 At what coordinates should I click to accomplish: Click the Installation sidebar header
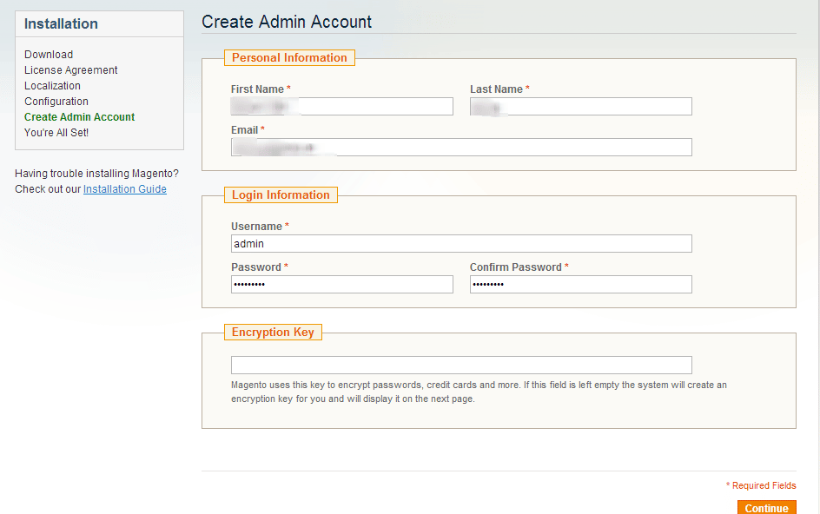click(x=61, y=24)
